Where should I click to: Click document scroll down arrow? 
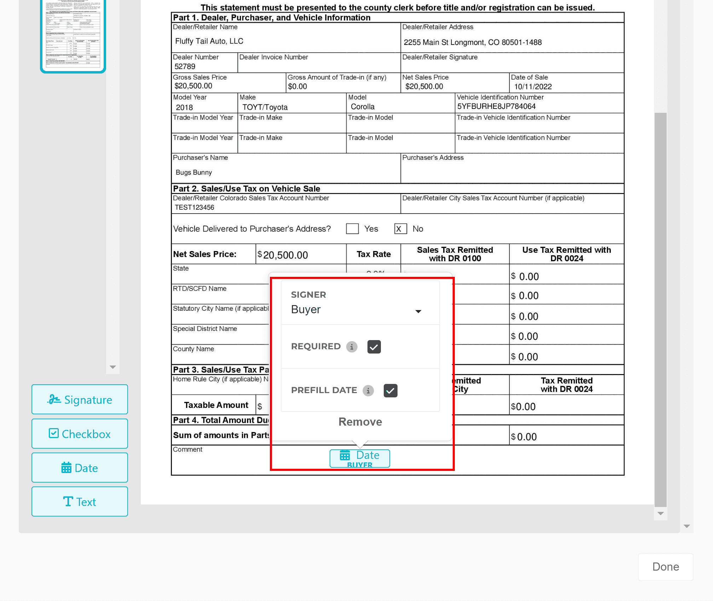pos(660,514)
